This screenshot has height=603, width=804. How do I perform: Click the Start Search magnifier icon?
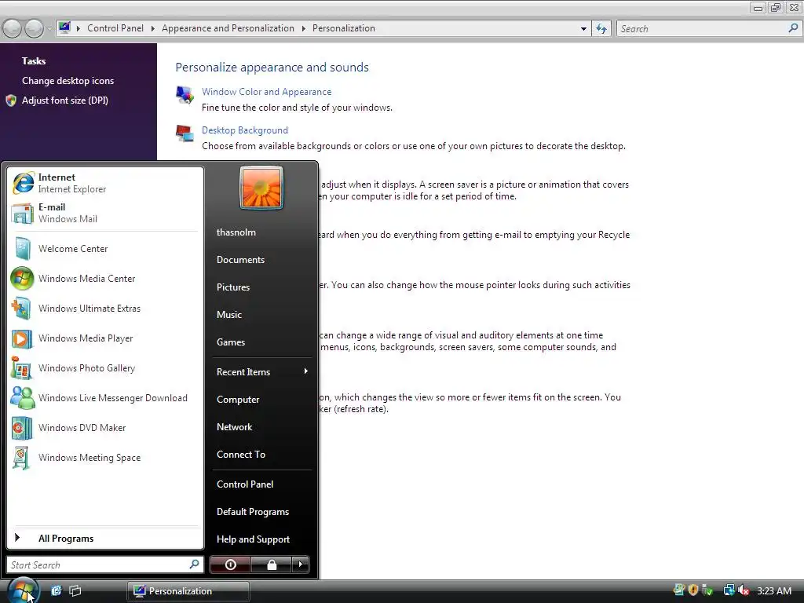(x=194, y=565)
